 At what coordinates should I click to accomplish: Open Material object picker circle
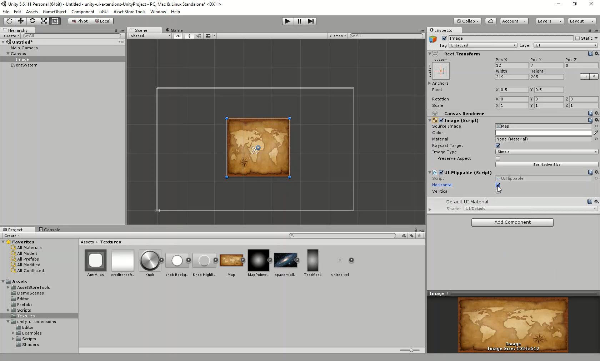[596, 139]
